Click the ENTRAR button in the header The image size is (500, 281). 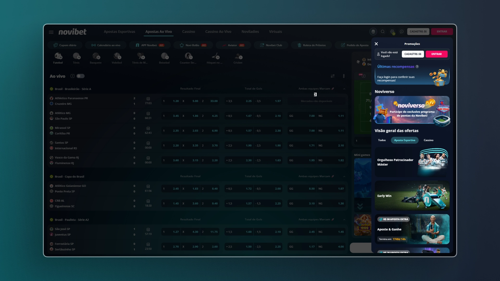pos(442,31)
